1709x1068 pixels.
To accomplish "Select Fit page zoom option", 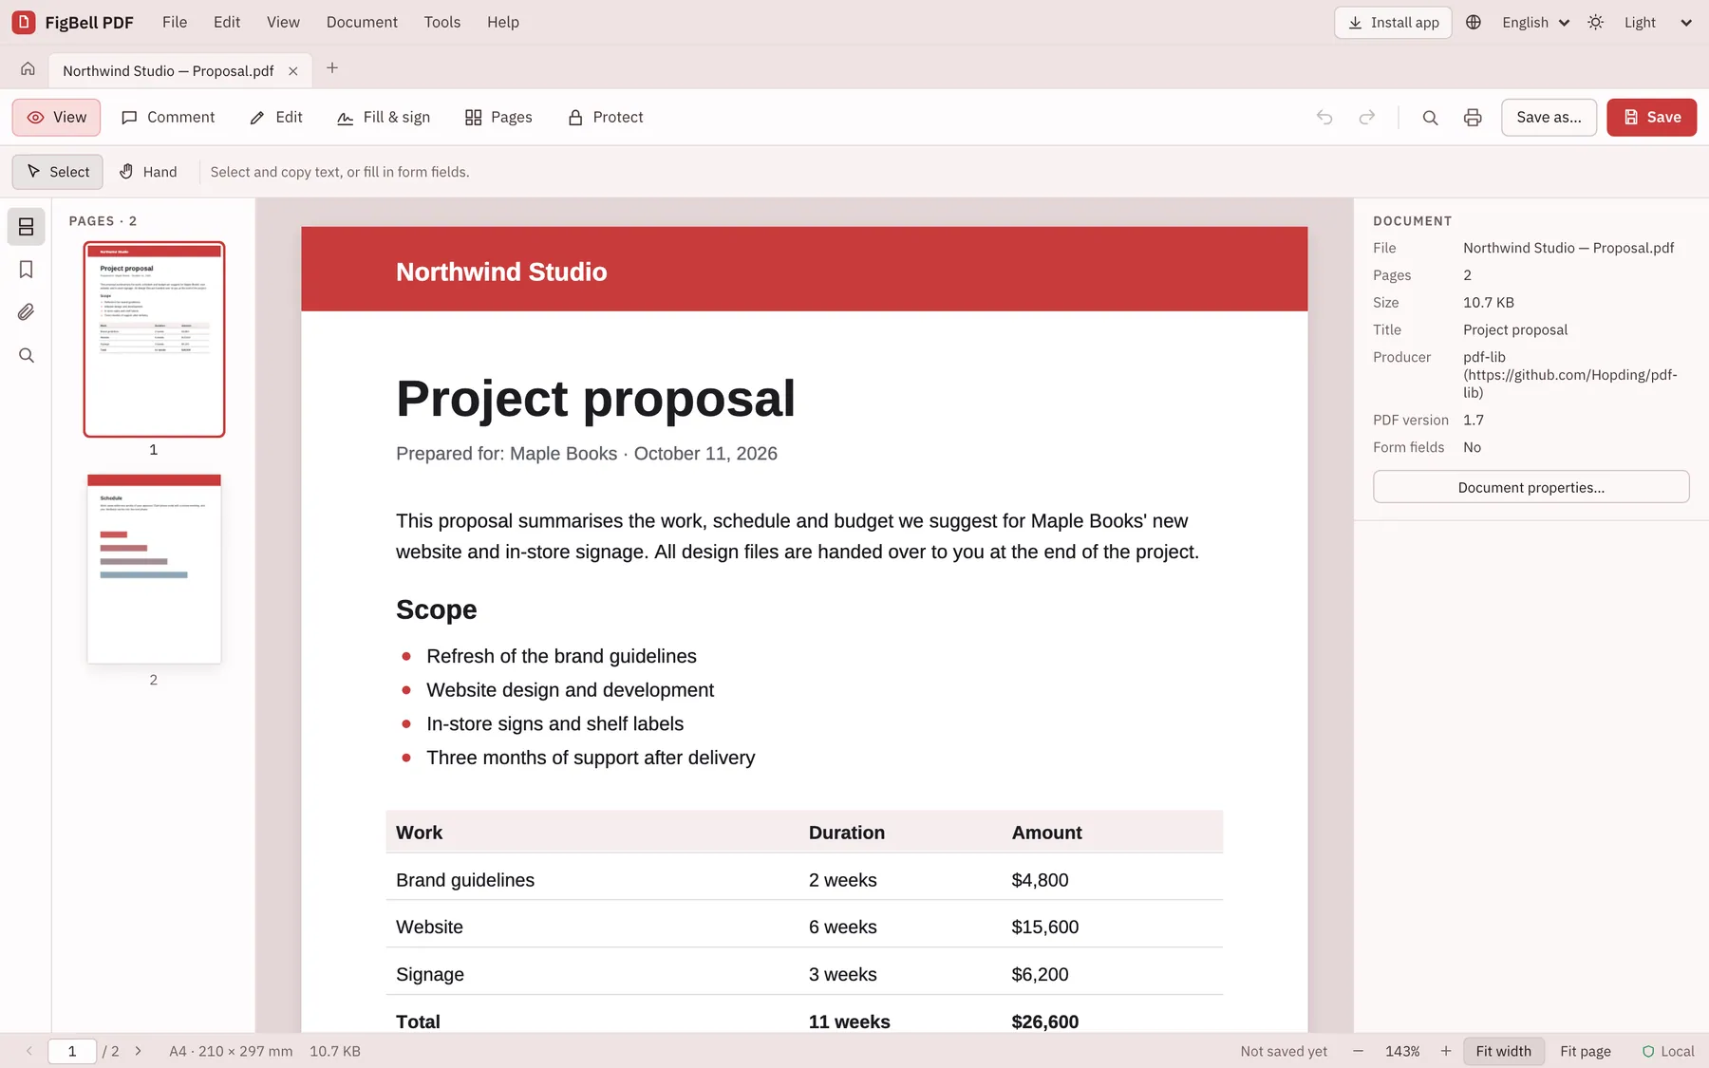I will coord(1586,1051).
